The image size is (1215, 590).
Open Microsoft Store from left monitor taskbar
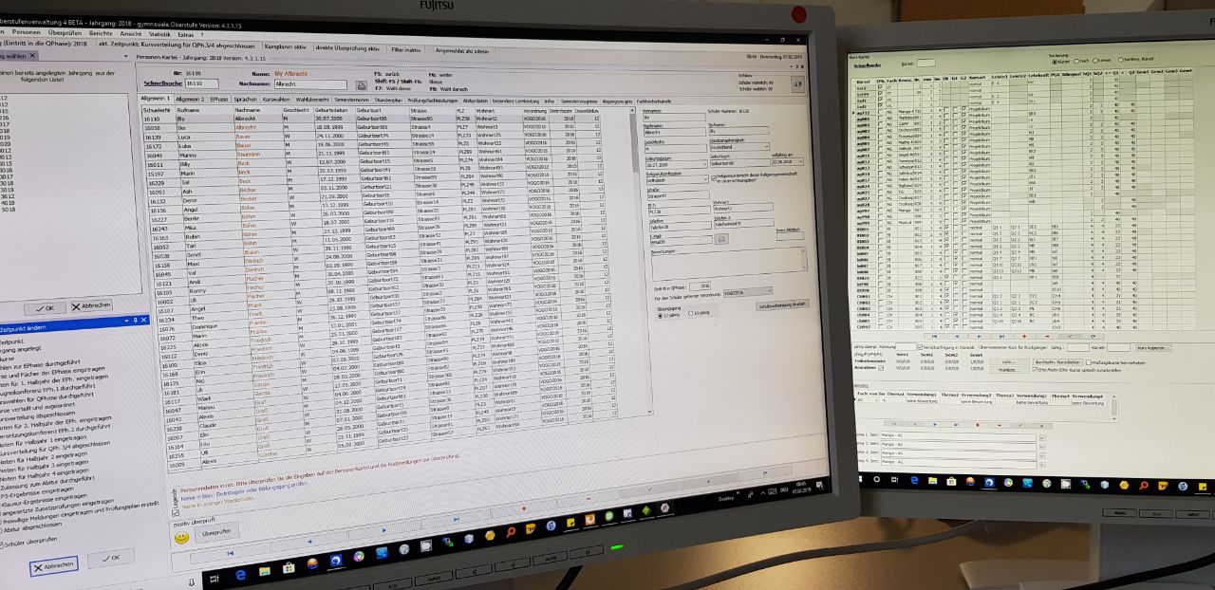289,568
